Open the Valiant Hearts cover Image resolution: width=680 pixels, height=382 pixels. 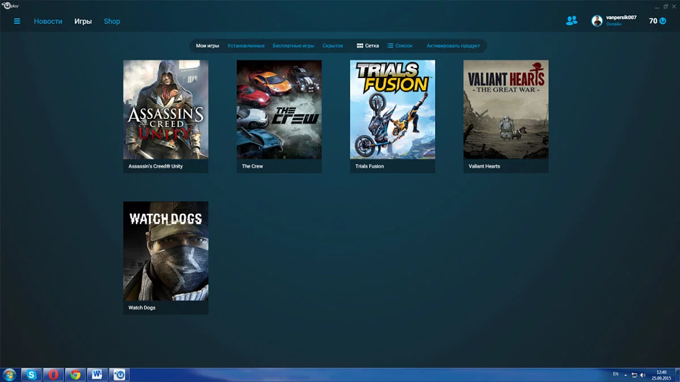coord(505,110)
